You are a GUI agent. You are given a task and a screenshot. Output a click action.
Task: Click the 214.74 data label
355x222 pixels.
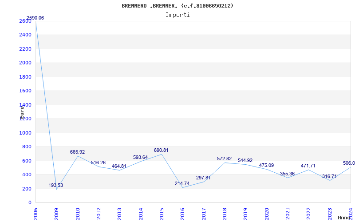pyautogui.click(x=182, y=183)
